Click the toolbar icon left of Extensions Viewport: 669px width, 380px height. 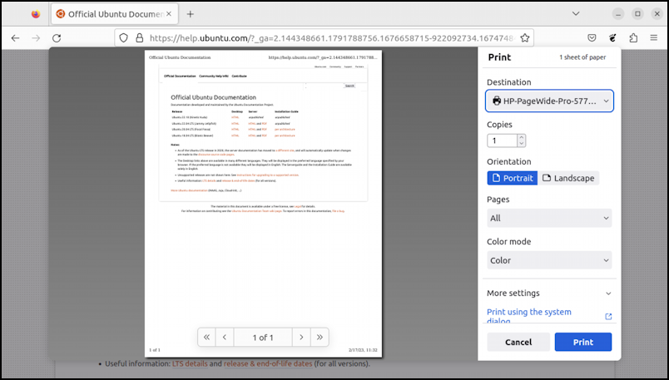coord(612,38)
